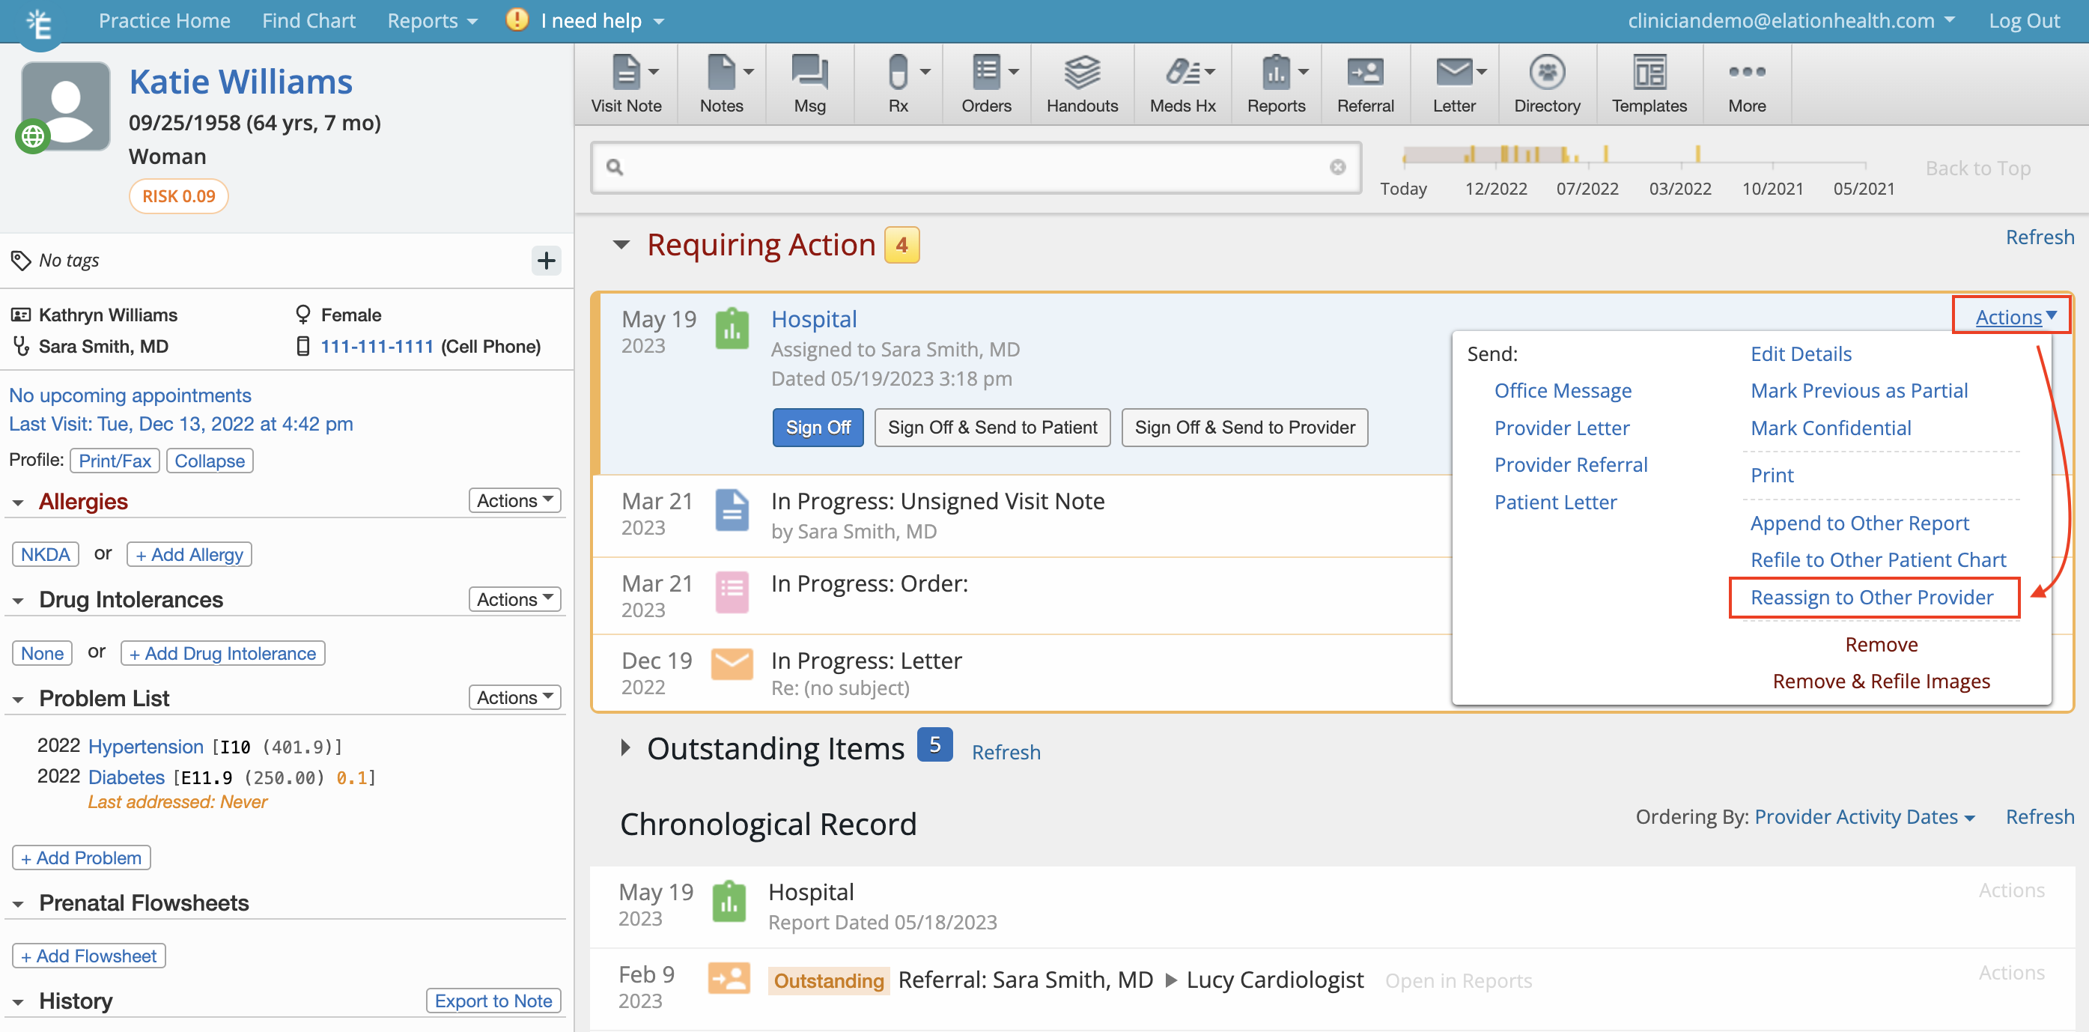The image size is (2089, 1032).
Task: Collapse the Requiring Action section
Action: (621, 244)
